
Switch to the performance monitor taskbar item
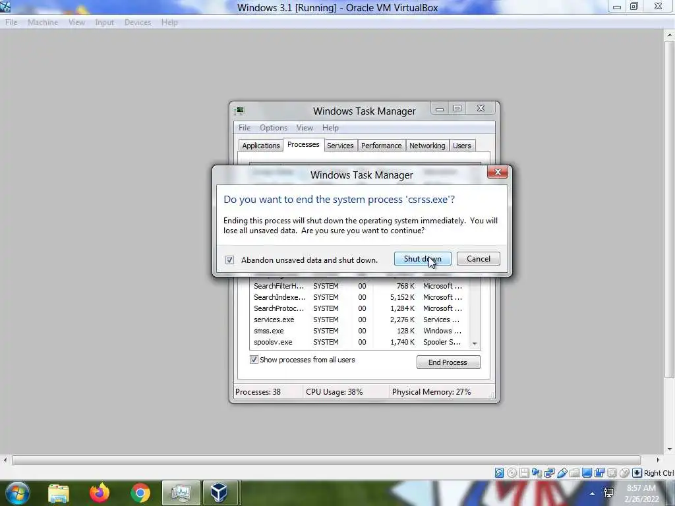point(181,493)
